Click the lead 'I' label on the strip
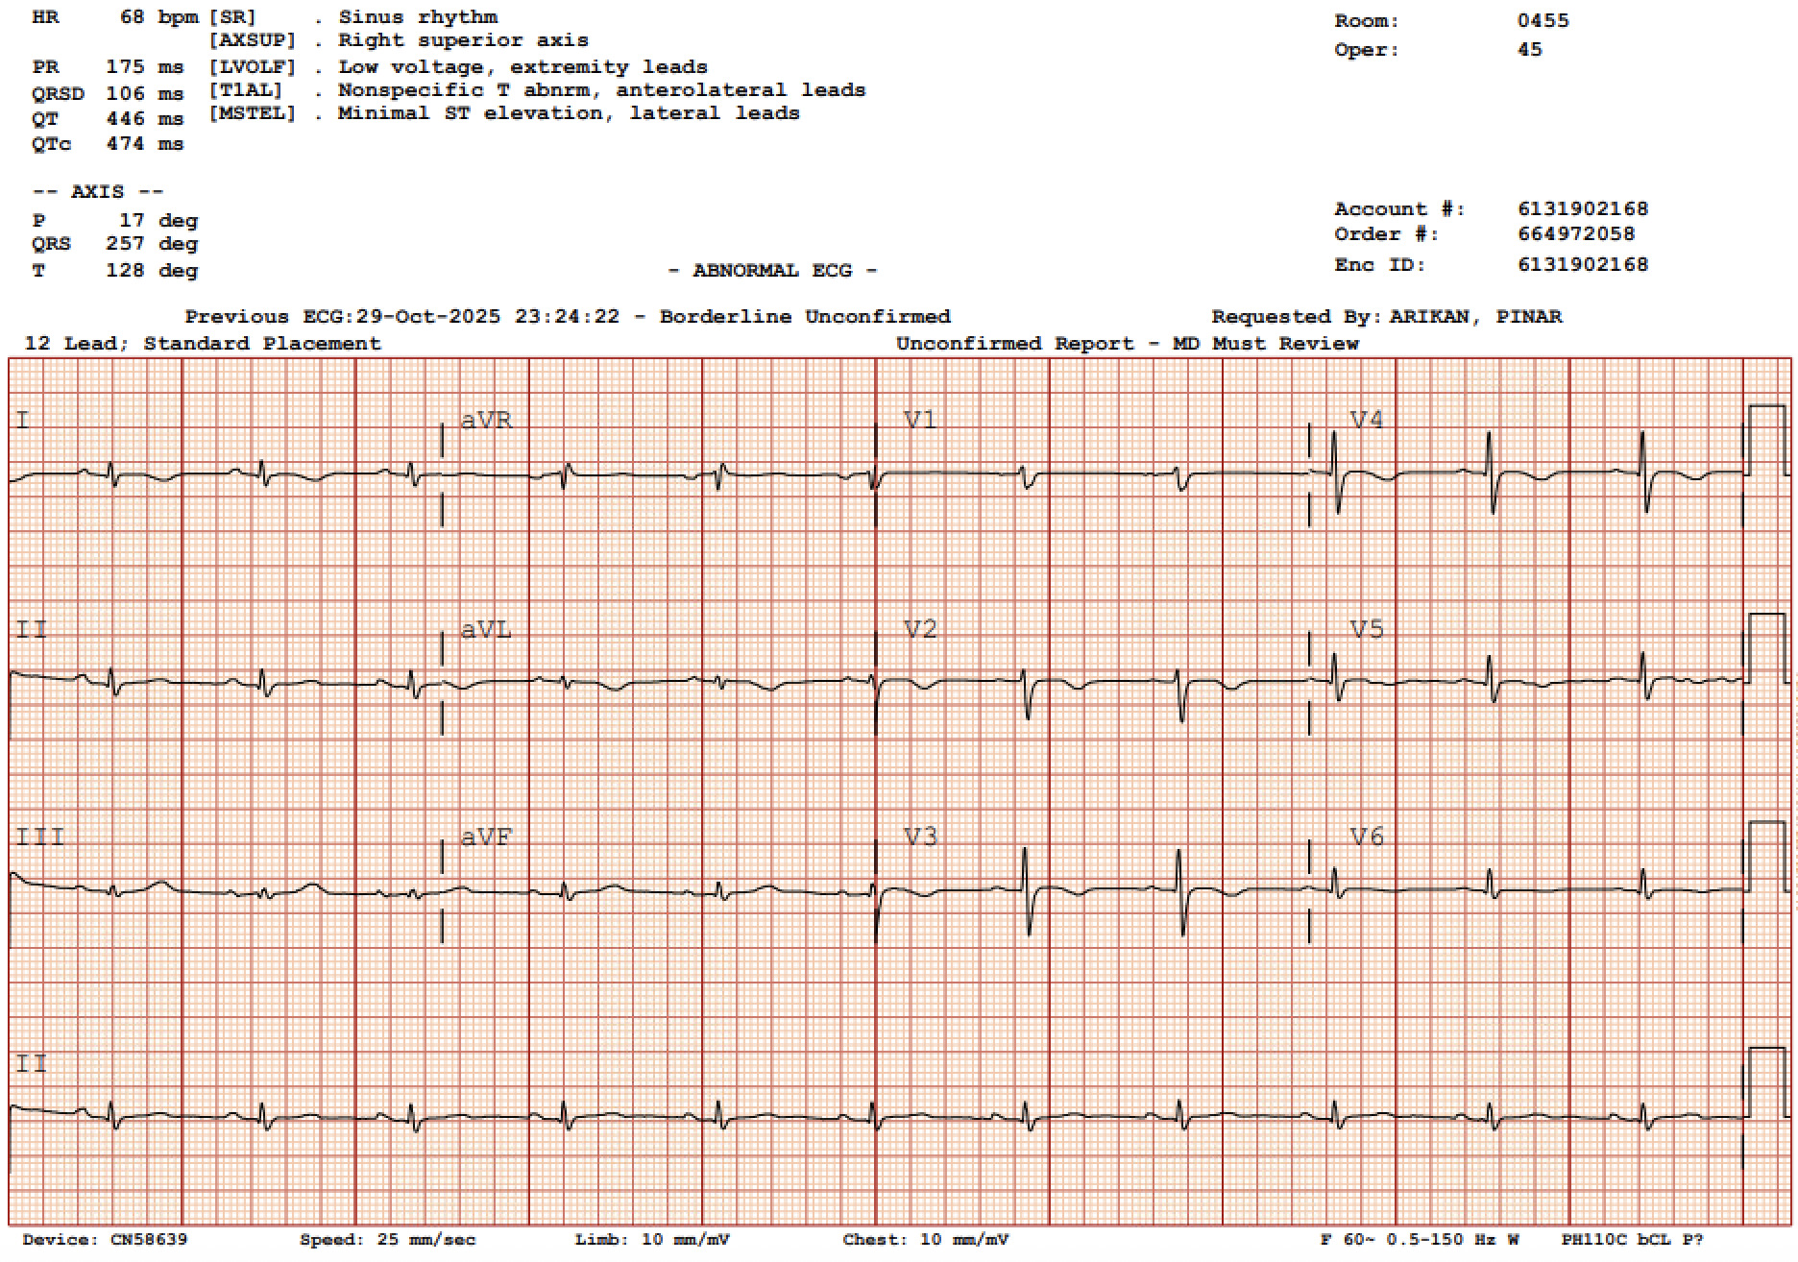The image size is (1798, 1262). [x=23, y=420]
